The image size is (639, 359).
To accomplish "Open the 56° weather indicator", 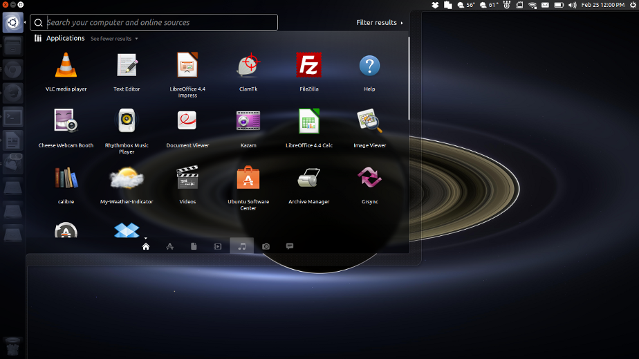I will [466, 5].
